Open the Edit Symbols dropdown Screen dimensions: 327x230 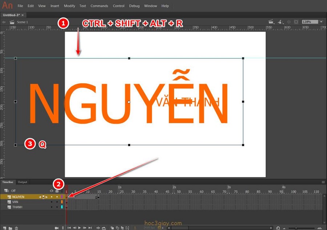tap(280, 22)
